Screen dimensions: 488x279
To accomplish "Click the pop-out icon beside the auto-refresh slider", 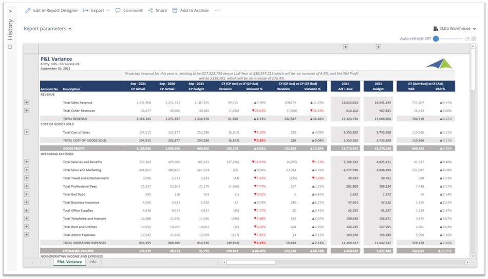I will tap(467, 39).
